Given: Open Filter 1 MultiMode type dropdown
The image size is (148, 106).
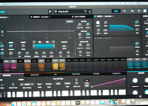Looking at the screenshot, I should click(x=109, y=16).
